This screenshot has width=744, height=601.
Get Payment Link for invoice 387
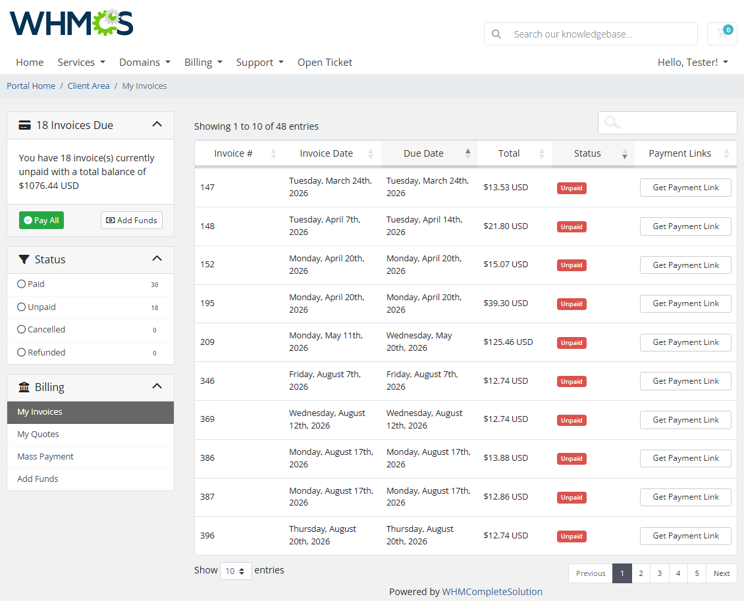point(685,497)
